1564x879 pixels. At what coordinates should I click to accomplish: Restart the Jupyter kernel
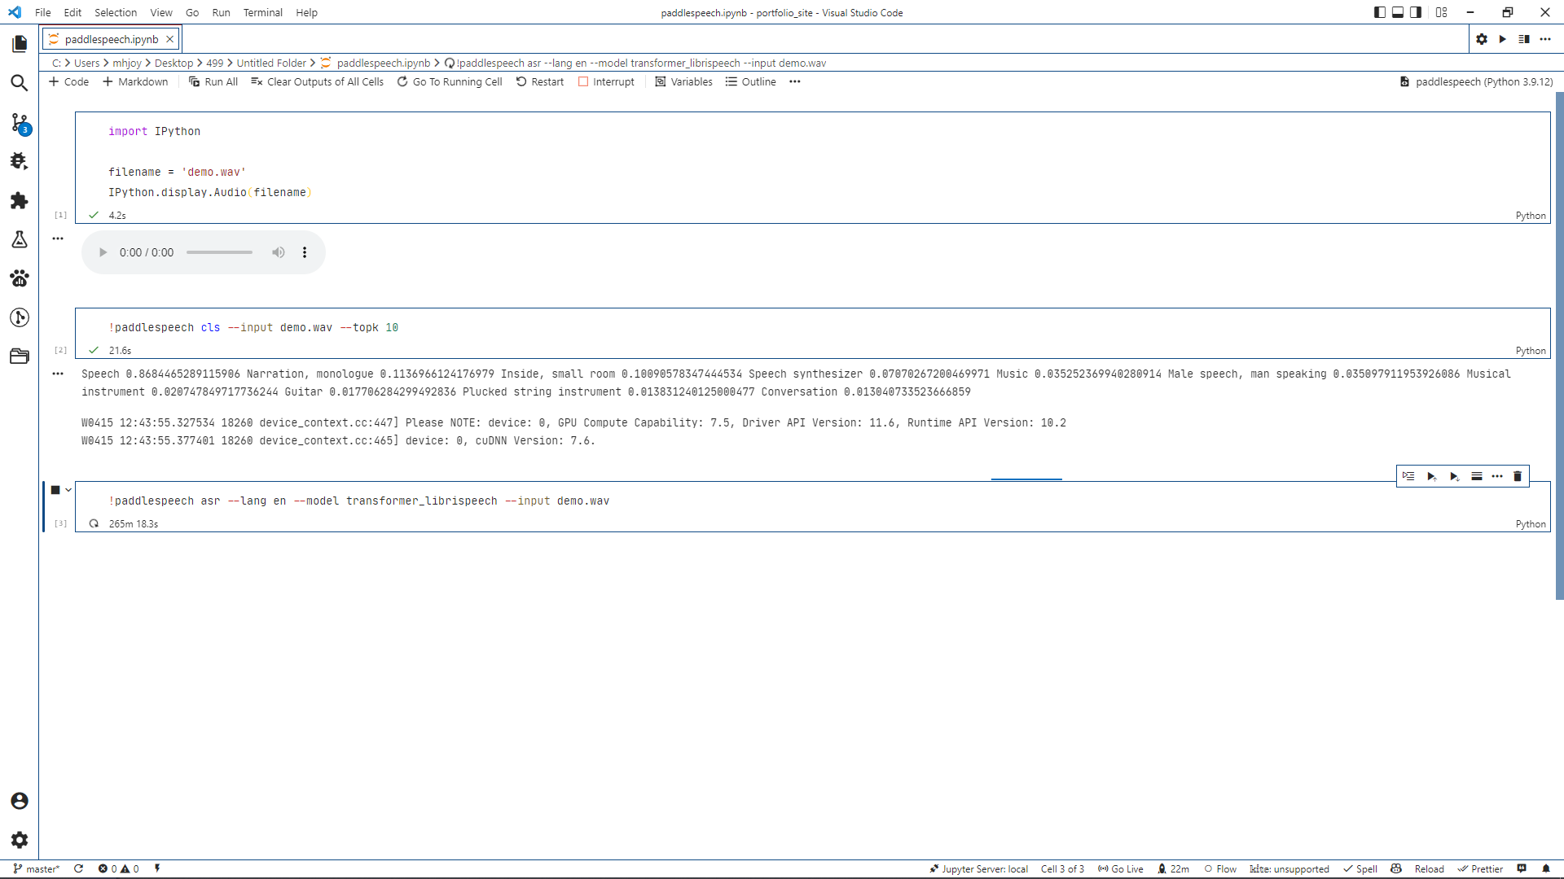coord(539,81)
